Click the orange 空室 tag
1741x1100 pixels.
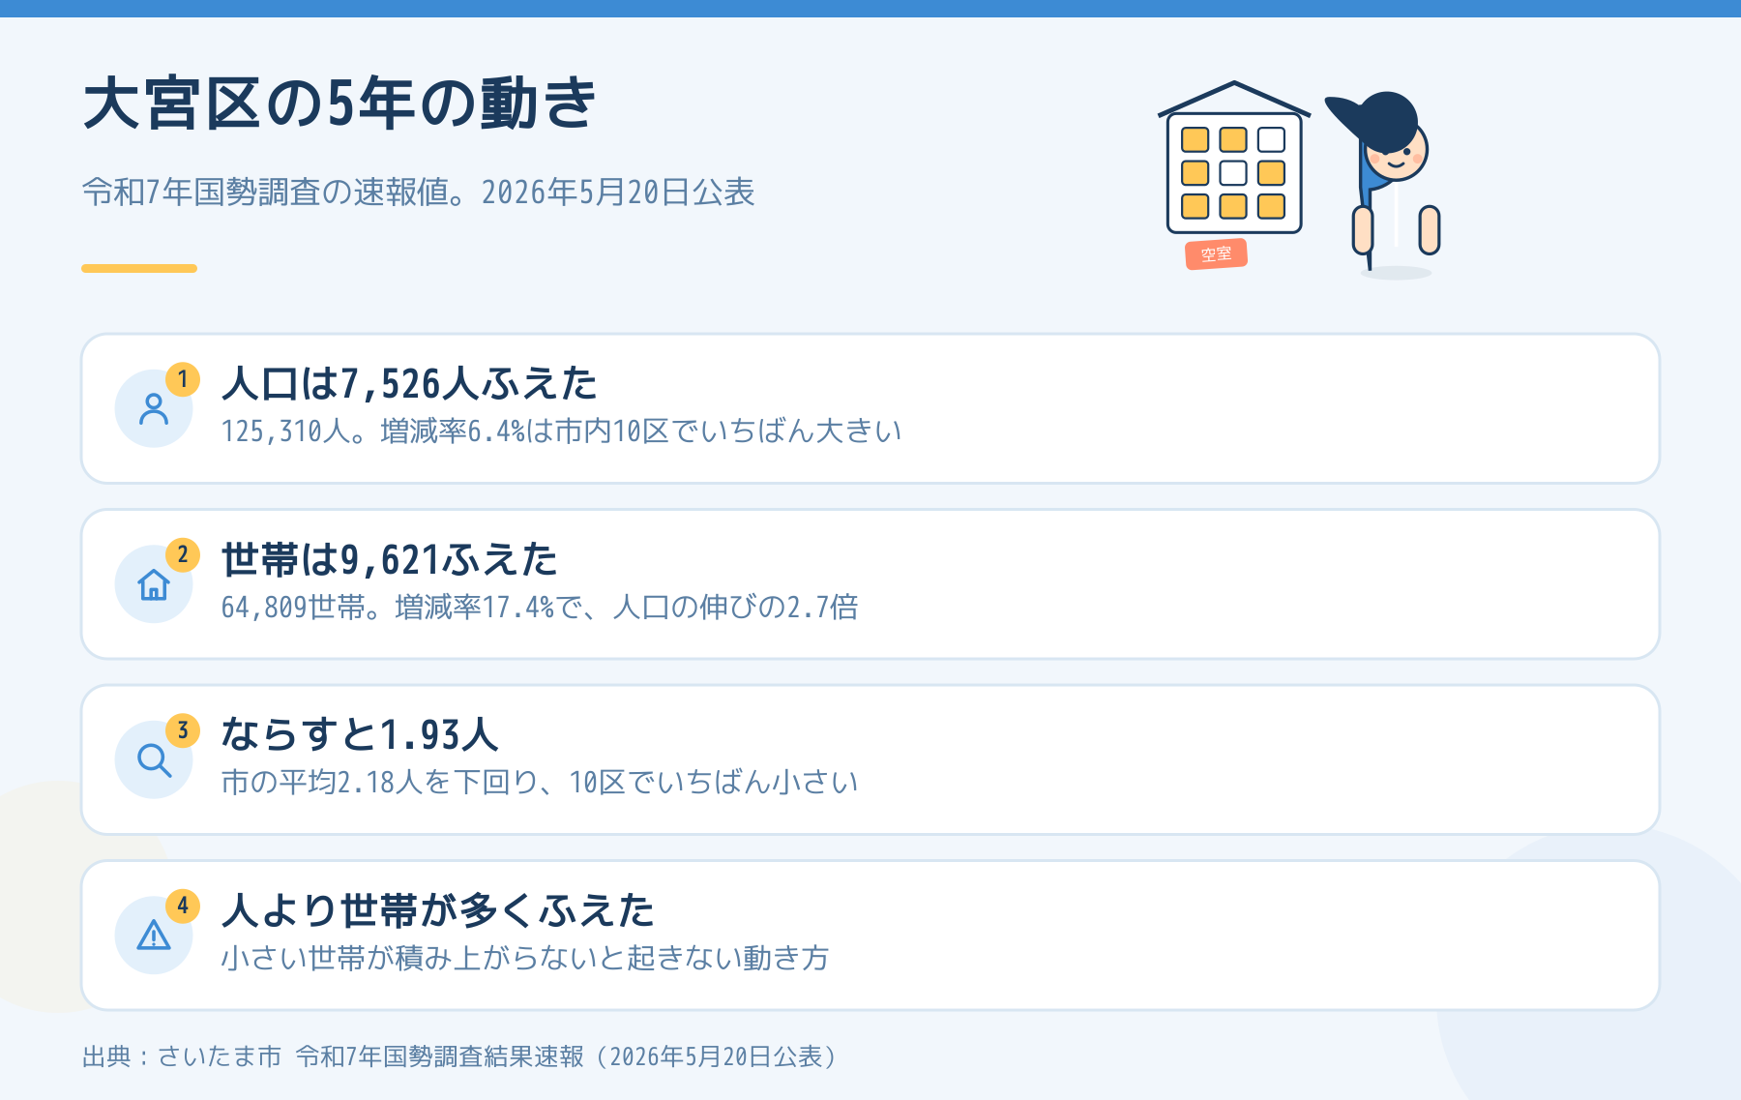[1217, 254]
